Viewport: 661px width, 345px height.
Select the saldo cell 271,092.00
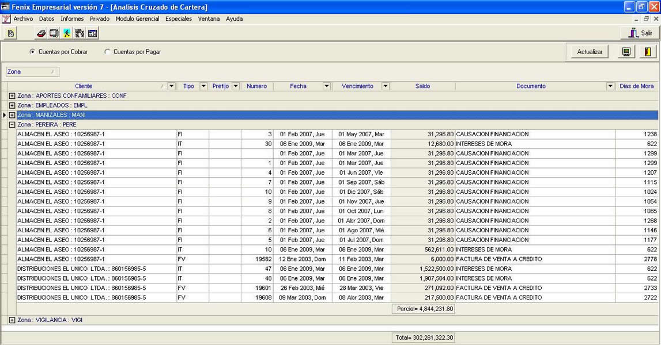[423, 288]
